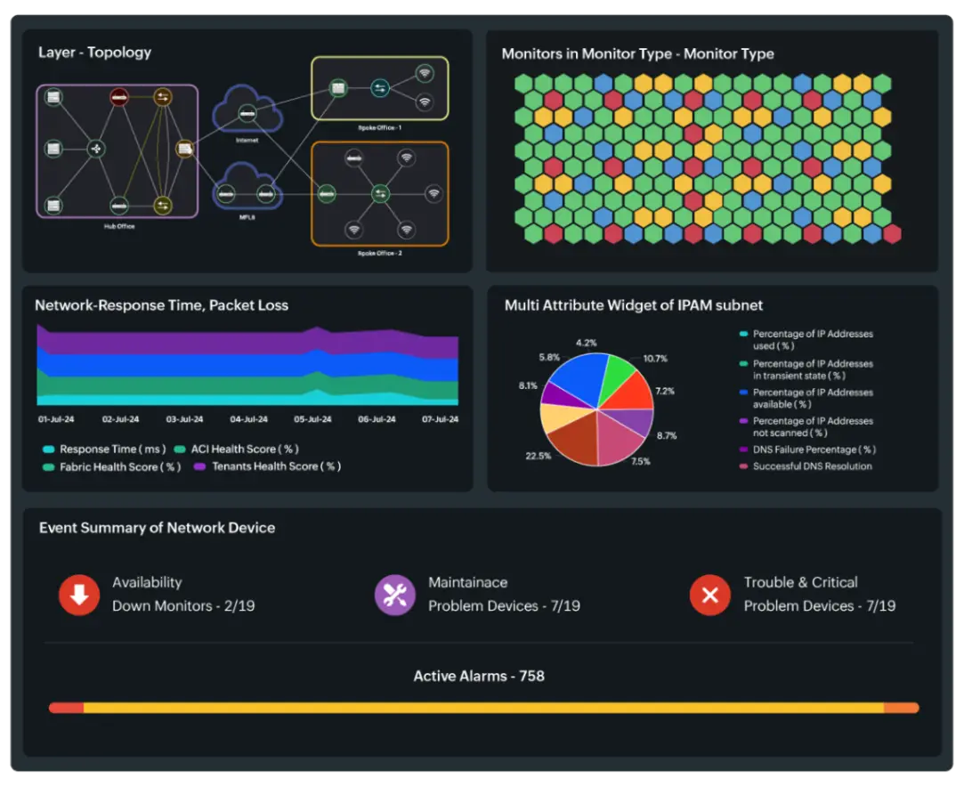This screenshot has width=964, height=786.
Task: Select the right router in the MPLS cloud
Action: point(266,194)
